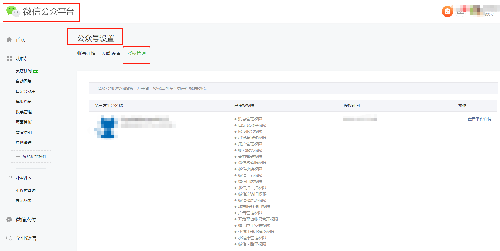Click 微信电子发票权限 entry
500x251 pixels.
coord(254,225)
